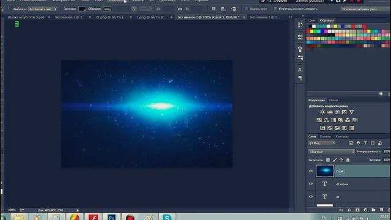
Task: Click the Opacity (Непрозрачность) value field
Action: point(387,152)
